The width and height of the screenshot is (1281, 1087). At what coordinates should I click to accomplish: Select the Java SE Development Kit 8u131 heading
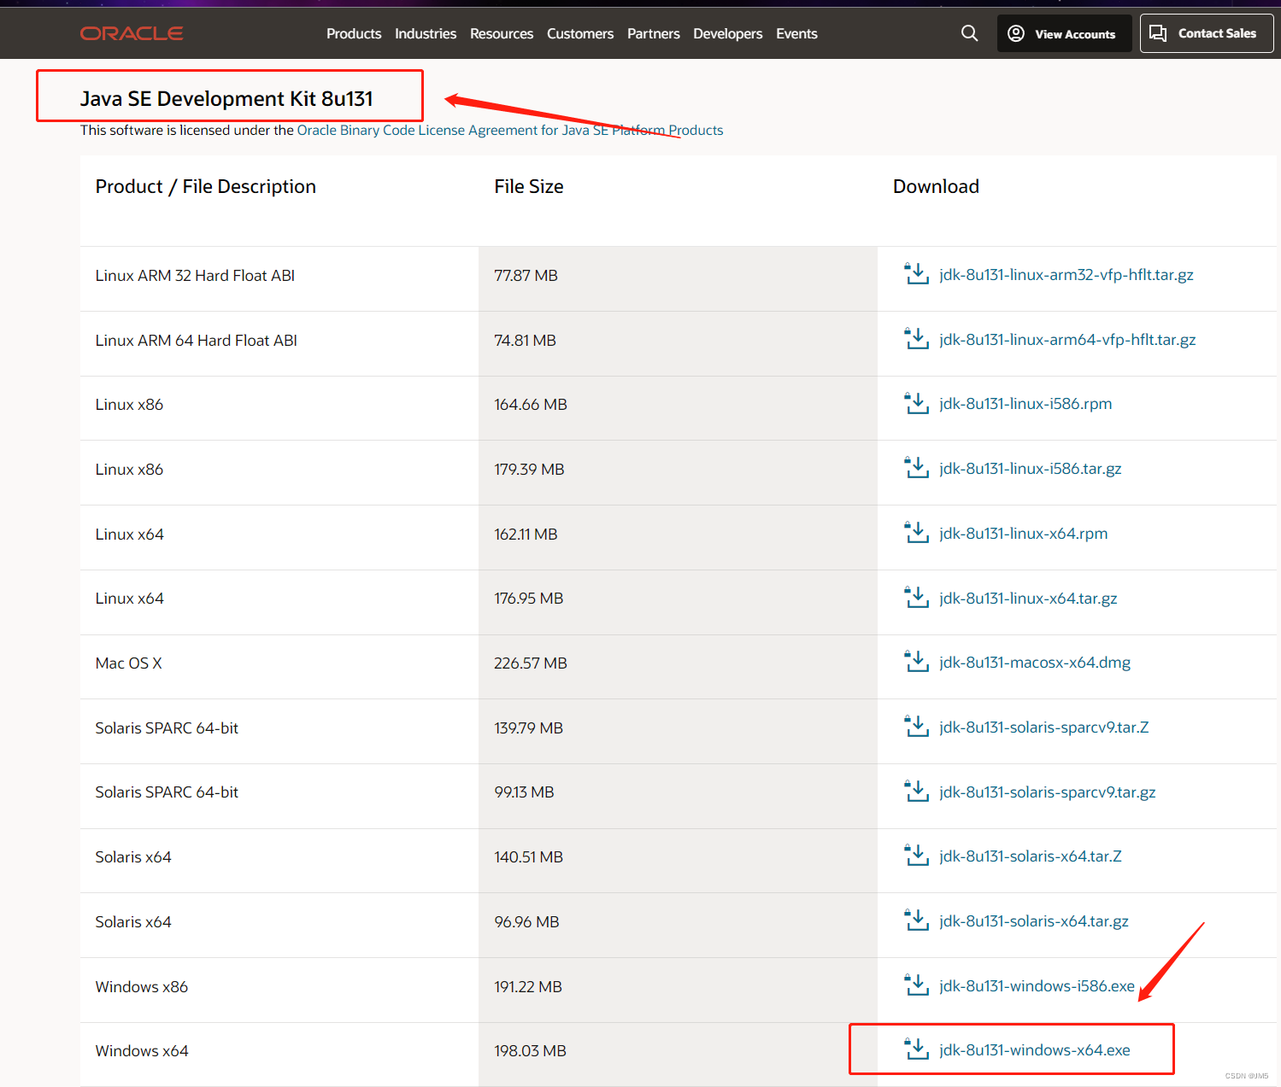(x=226, y=99)
